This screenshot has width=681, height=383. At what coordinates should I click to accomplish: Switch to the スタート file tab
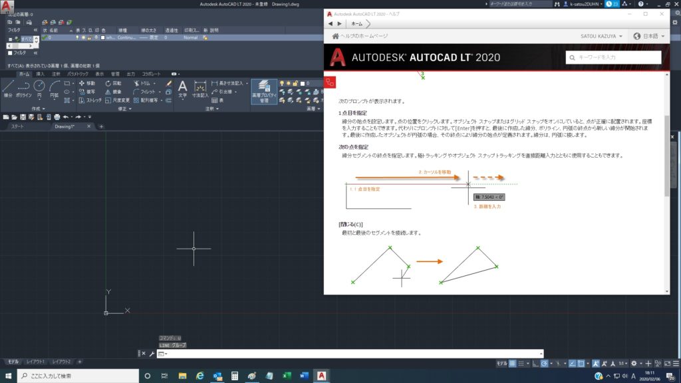pos(17,126)
